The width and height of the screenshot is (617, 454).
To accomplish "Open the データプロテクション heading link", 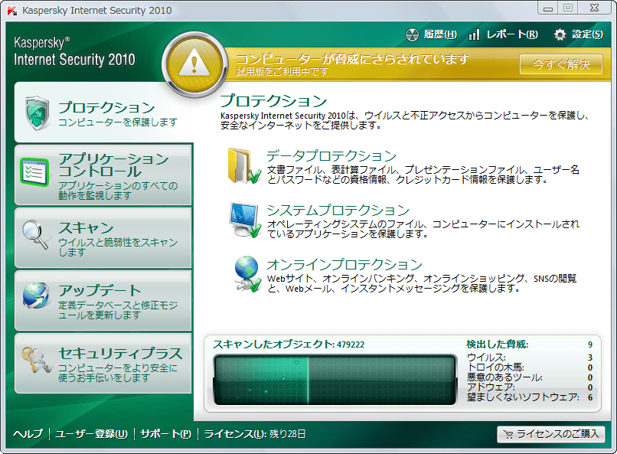I will point(331,155).
